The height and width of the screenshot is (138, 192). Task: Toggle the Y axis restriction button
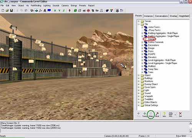coord(60,11)
